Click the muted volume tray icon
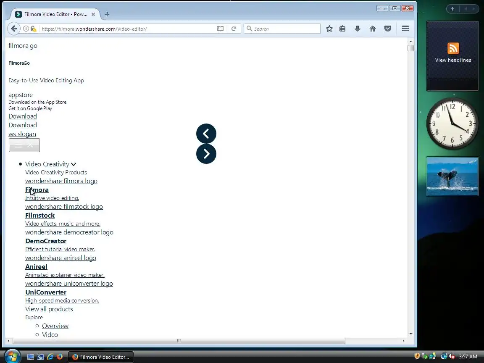Screen dimensions: 484x363 [x=452, y=356]
